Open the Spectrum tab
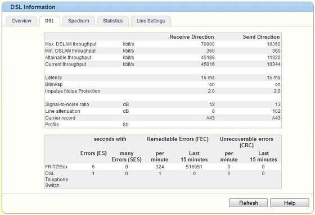This screenshot has height=215, width=315. [x=79, y=21]
